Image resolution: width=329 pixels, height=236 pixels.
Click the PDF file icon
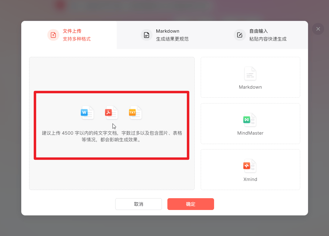click(111, 113)
